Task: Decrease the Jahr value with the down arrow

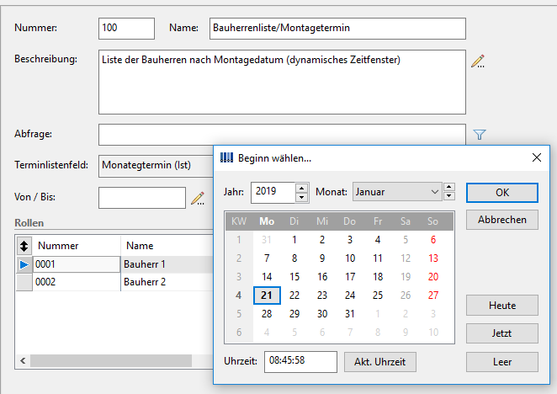Action: (301, 197)
